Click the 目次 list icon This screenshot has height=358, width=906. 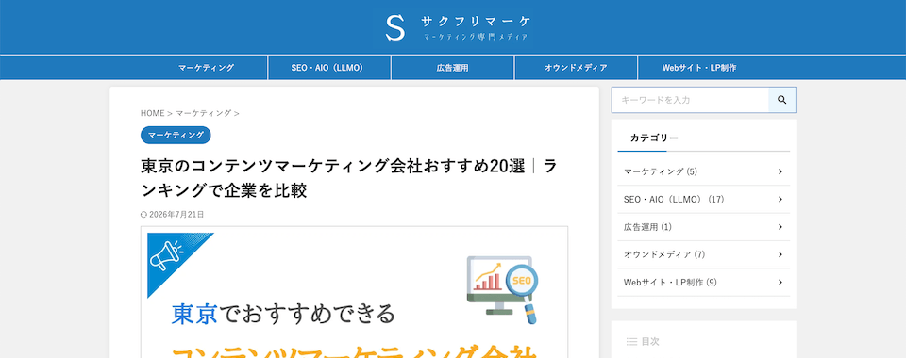tap(631, 341)
